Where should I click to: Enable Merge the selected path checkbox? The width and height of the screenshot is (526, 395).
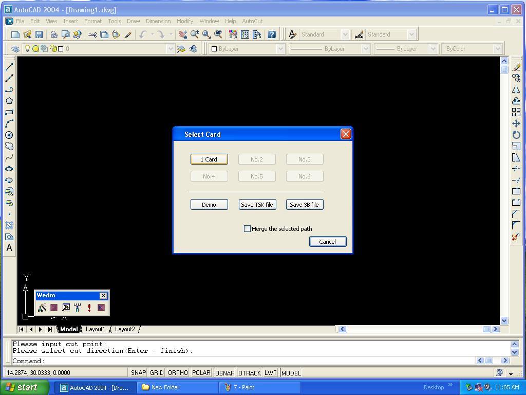(247, 229)
